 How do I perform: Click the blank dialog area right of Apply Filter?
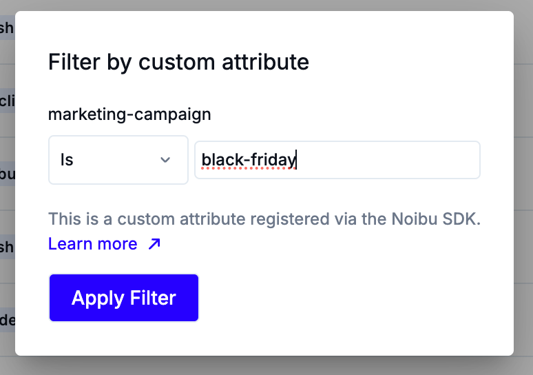344,298
